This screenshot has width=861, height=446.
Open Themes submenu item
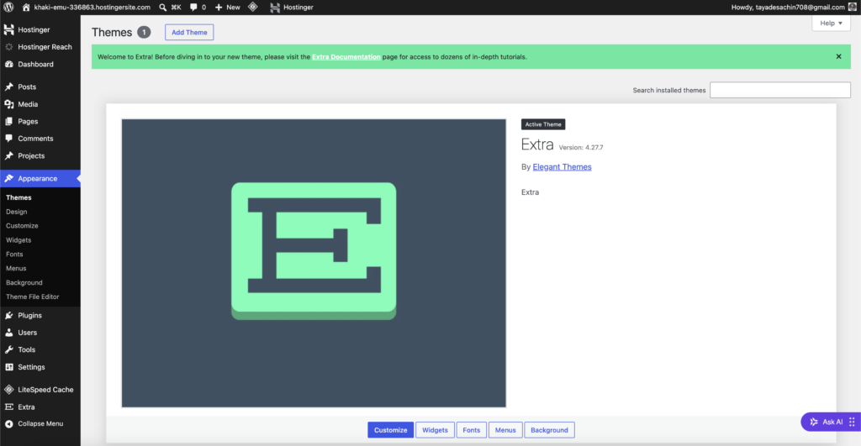point(18,197)
